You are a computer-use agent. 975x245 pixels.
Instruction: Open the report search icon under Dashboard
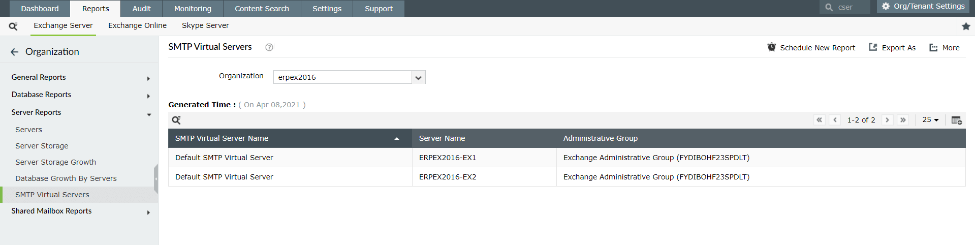coord(13,26)
